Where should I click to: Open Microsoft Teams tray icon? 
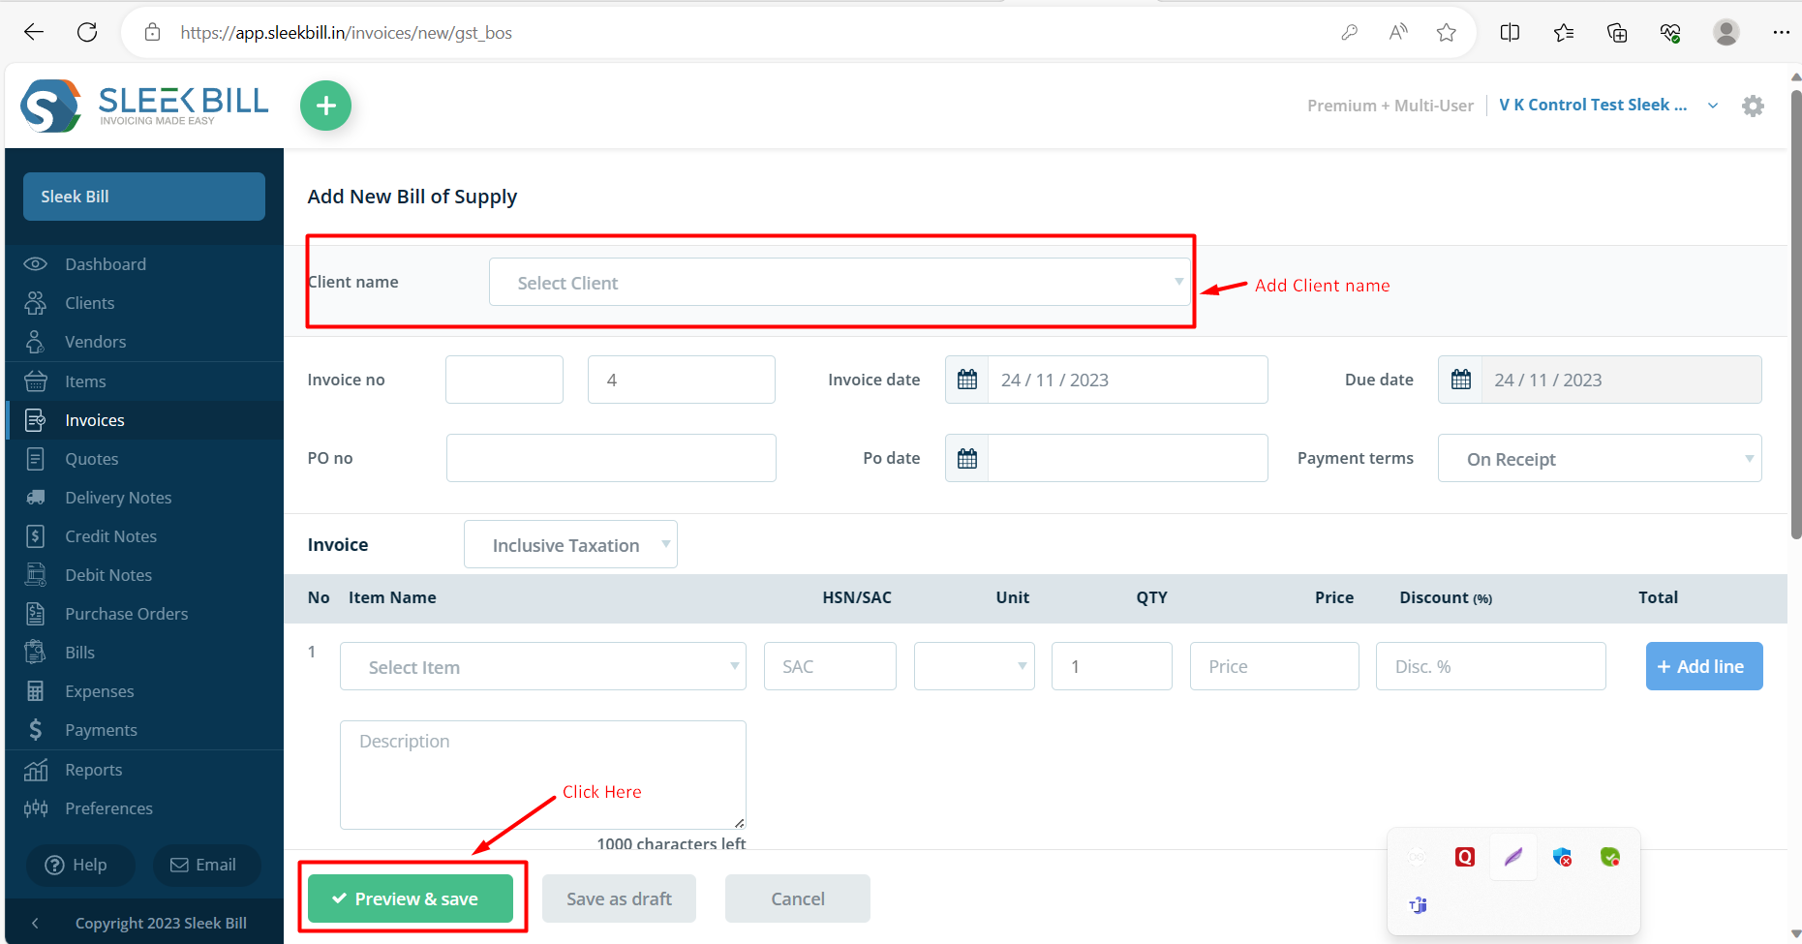(1418, 905)
